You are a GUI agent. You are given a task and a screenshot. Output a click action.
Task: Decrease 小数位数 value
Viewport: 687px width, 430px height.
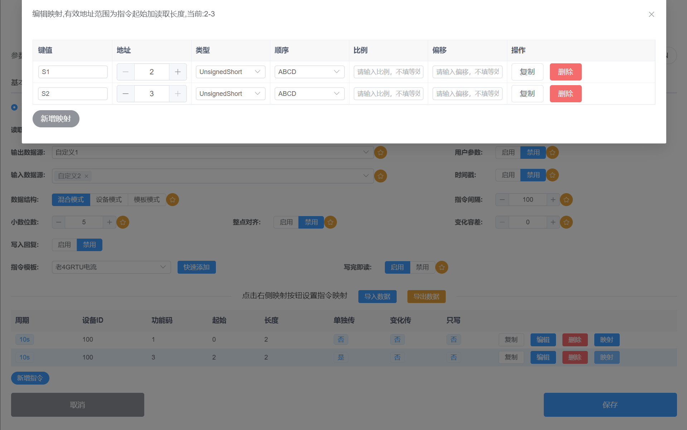59,222
